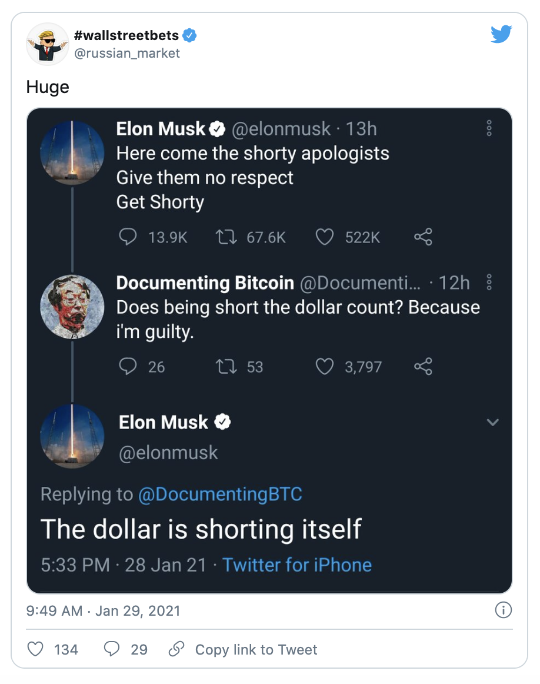Click Documenting Bitcoin's profile picture
Viewport: 540px width, 684px height.
click(x=72, y=306)
